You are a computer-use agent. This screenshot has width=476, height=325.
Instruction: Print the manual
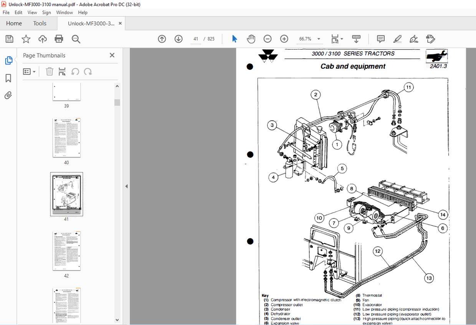tap(58, 39)
